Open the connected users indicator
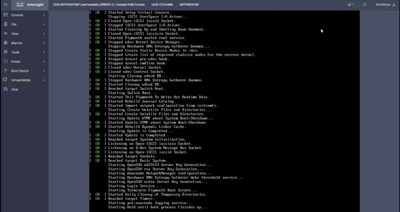The image size is (400, 212). (351, 5)
